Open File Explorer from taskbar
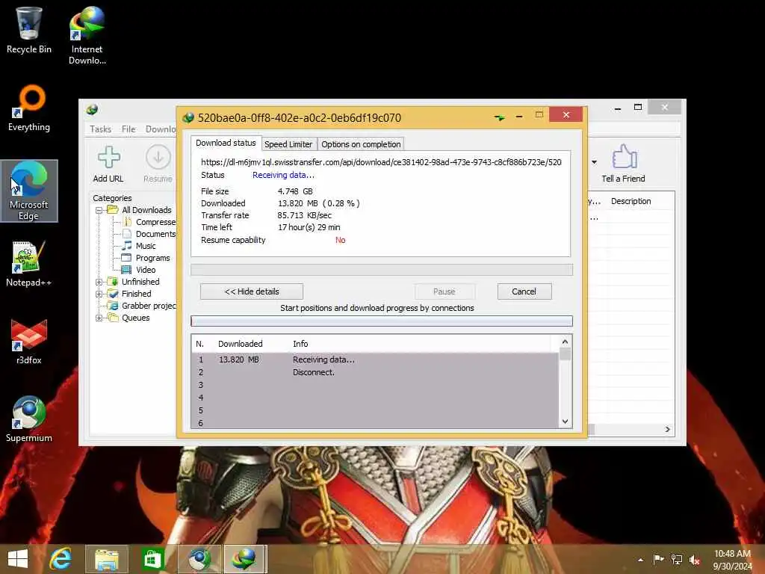The height and width of the screenshot is (574, 765). click(107, 559)
